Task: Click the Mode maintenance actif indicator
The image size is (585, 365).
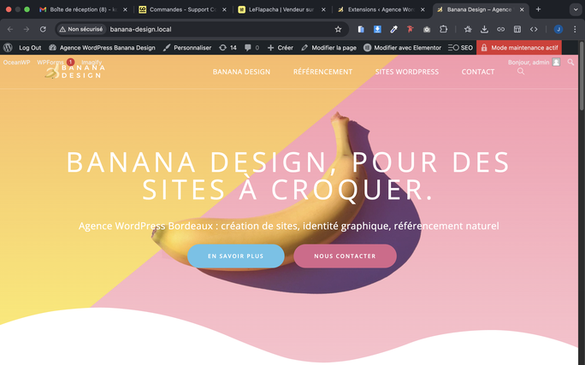Action: click(x=519, y=48)
